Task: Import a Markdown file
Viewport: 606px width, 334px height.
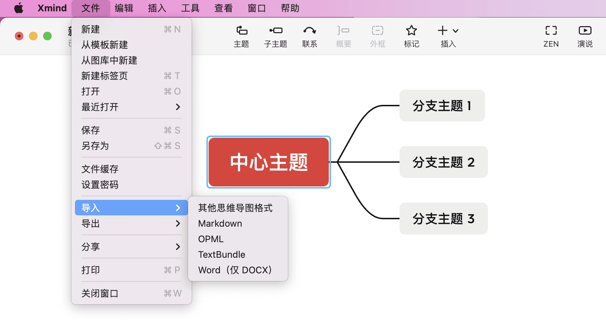Action: [x=238, y=223]
